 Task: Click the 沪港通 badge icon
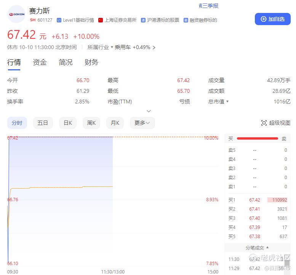(143, 20)
